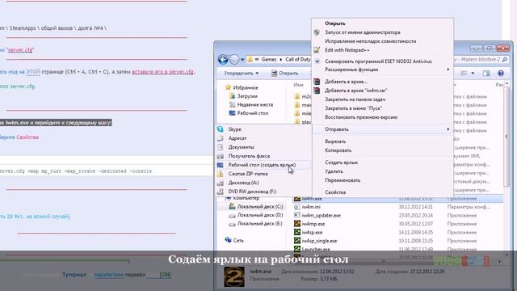Open Рабочий стол in navigation pane
This screenshot has width=517, height=291.
click(x=249, y=113)
